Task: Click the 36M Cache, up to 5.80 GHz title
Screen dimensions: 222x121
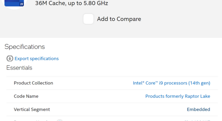Action: point(72,3)
